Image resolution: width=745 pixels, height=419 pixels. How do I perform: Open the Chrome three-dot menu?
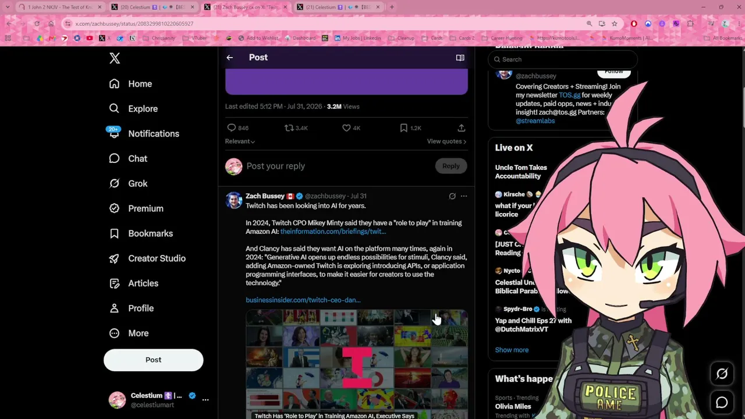[738, 24]
